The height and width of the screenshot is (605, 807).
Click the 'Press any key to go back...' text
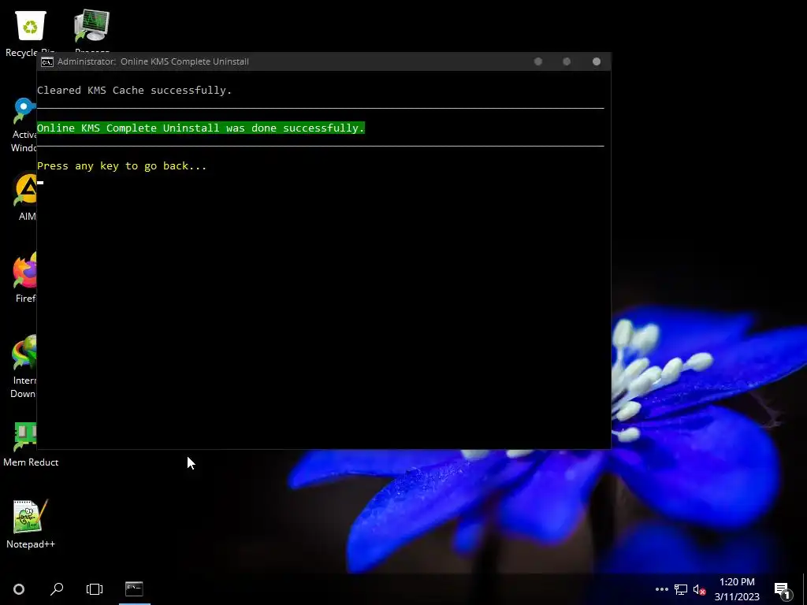pos(121,165)
